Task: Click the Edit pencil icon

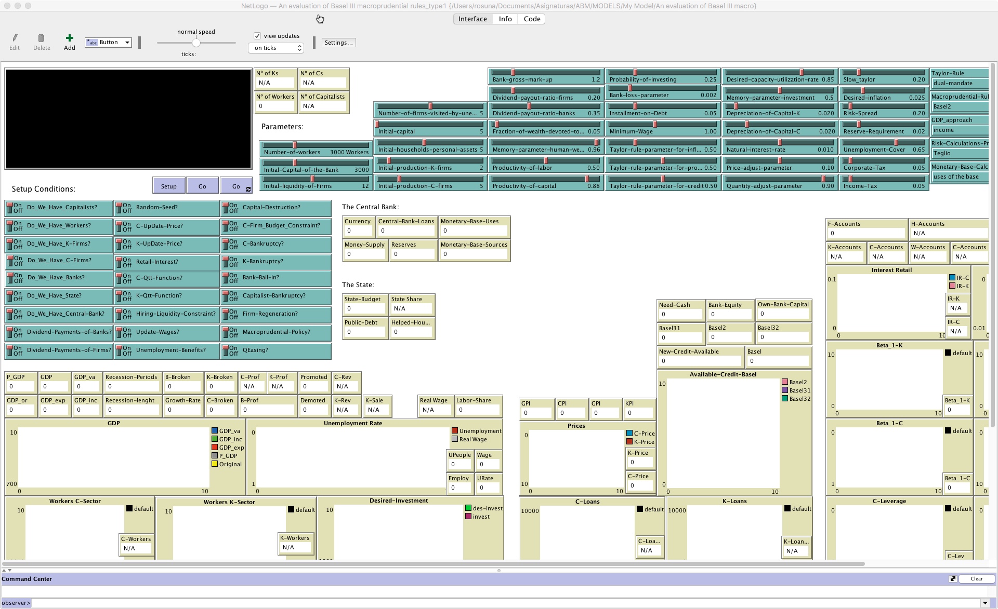Action: point(15,38)
